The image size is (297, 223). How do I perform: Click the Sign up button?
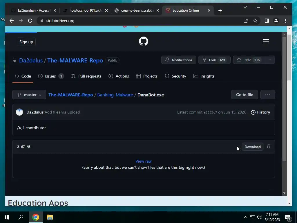[26, 42]
